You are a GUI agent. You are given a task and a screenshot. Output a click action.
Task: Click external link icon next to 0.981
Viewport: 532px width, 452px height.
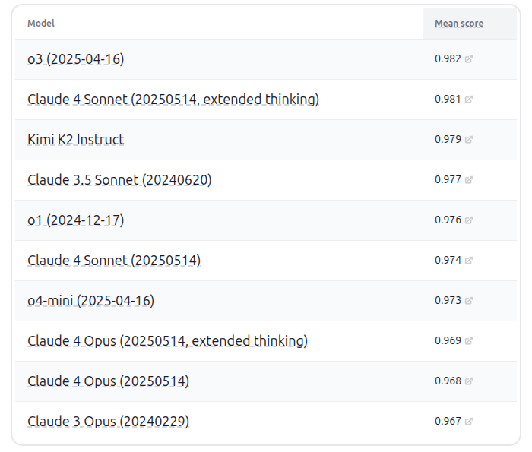(469, 100)
